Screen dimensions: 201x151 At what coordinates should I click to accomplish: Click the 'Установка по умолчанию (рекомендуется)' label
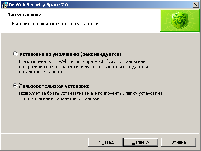click(x=70, y=54)
